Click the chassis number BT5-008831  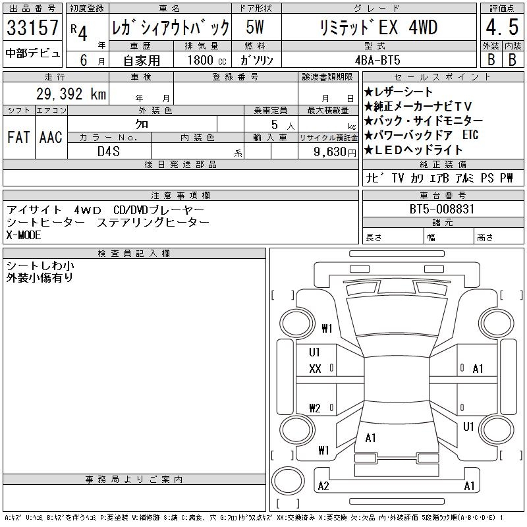point(442,209)
